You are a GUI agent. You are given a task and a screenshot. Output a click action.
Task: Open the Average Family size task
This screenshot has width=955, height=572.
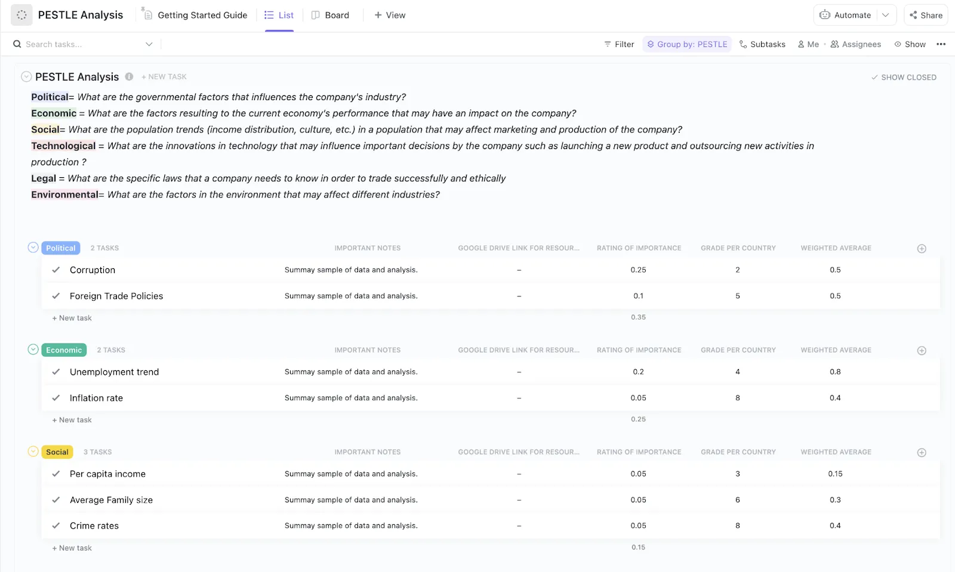(x=111, y=500)
